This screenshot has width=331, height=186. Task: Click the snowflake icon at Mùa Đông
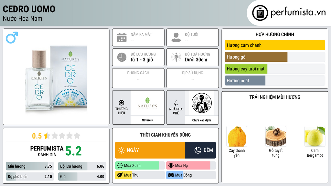pos(171,175)
